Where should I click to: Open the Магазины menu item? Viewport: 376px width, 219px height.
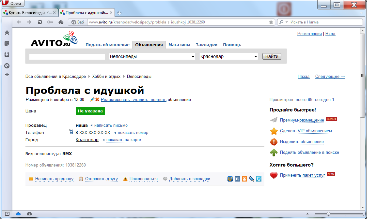(x=179, y=45)
